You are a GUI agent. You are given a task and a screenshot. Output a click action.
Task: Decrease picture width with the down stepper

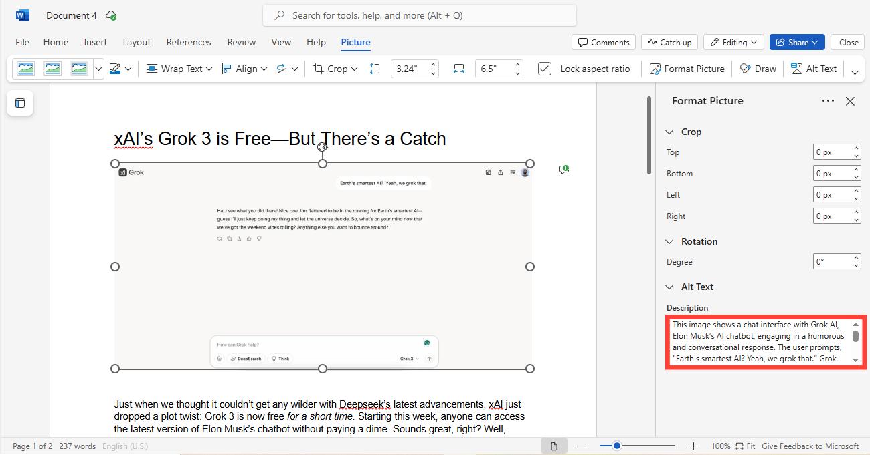point(518,73)
